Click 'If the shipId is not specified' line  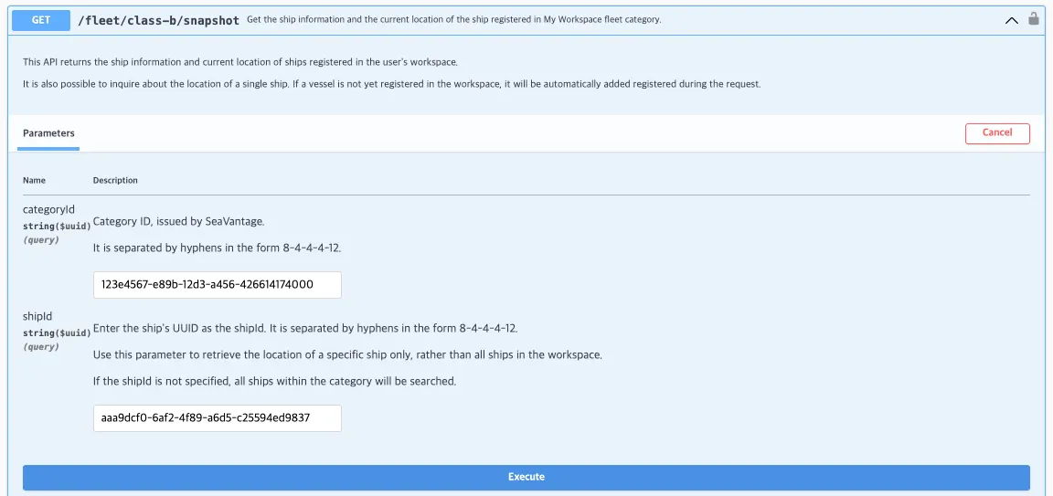coord(274,381)
